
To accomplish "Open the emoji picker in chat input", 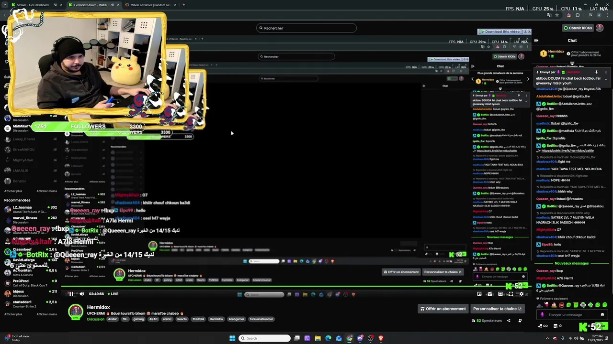I will (x=602, y=314).
